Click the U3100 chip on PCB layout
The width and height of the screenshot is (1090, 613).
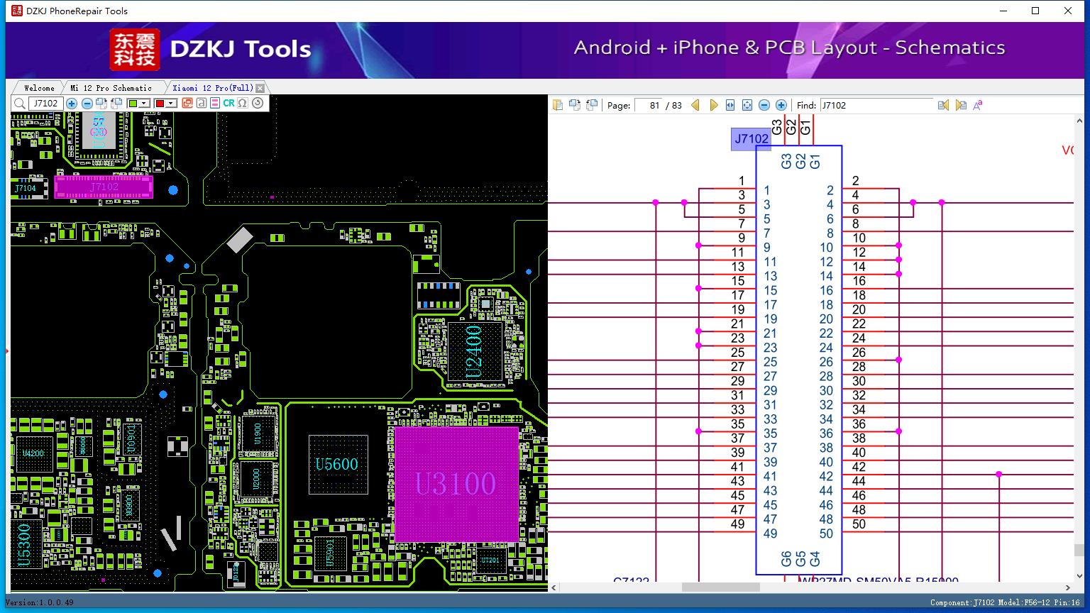tap(456, 484)
